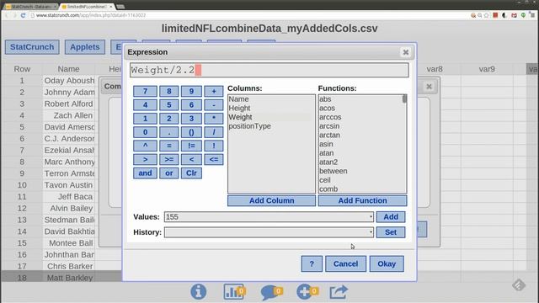Insert the 'and' logical operator

pos(145,173)
